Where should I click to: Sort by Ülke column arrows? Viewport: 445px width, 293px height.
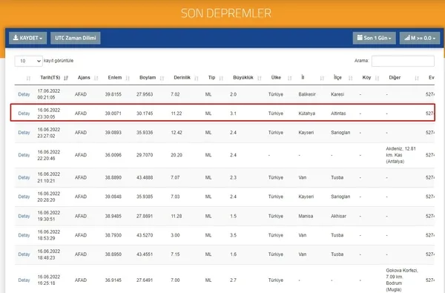click(x=289, y=78)
